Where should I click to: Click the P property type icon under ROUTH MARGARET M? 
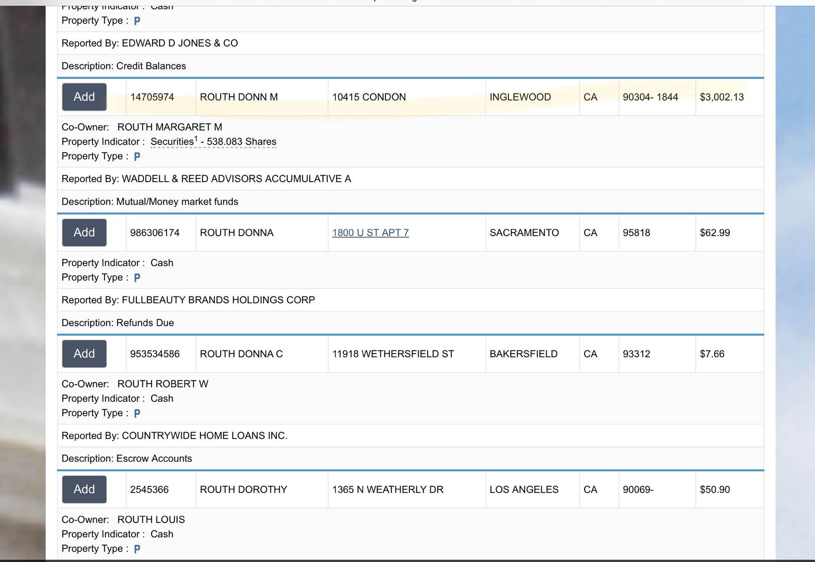pos(137,156)
